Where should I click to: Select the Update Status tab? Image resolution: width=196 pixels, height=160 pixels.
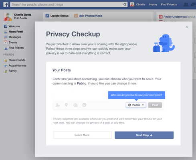(57, 16)
